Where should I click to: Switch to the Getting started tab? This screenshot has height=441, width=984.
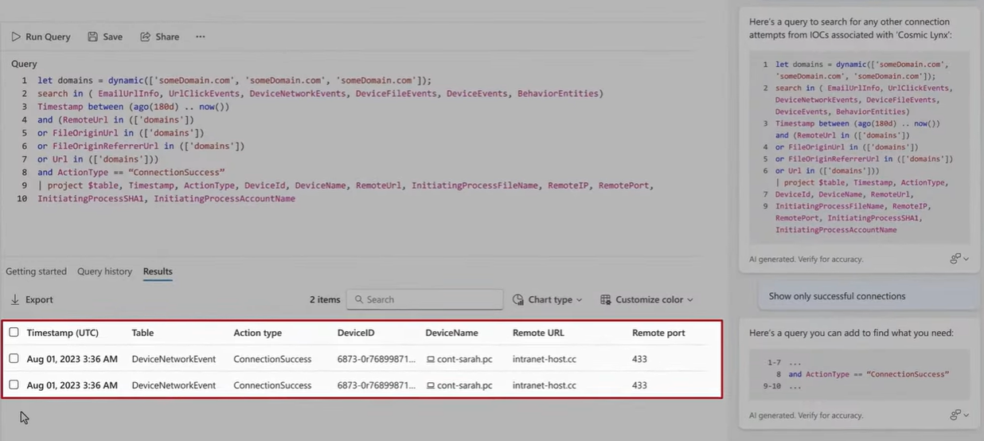36,271
